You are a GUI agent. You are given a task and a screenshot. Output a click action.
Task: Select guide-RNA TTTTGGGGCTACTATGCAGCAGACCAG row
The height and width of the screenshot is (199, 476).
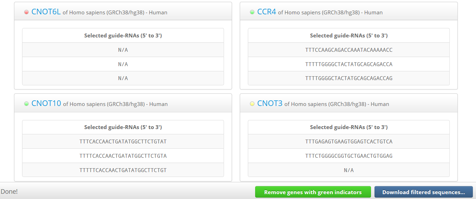349,78
